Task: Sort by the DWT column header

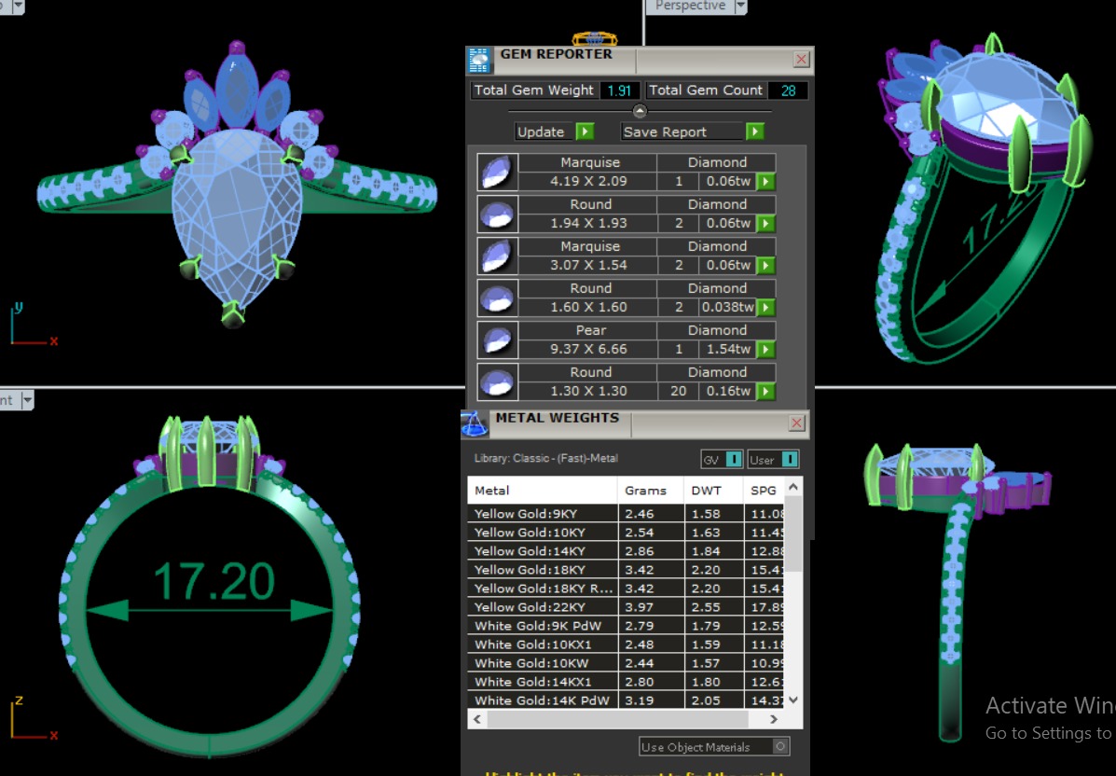Action: (x=712, y=491)
